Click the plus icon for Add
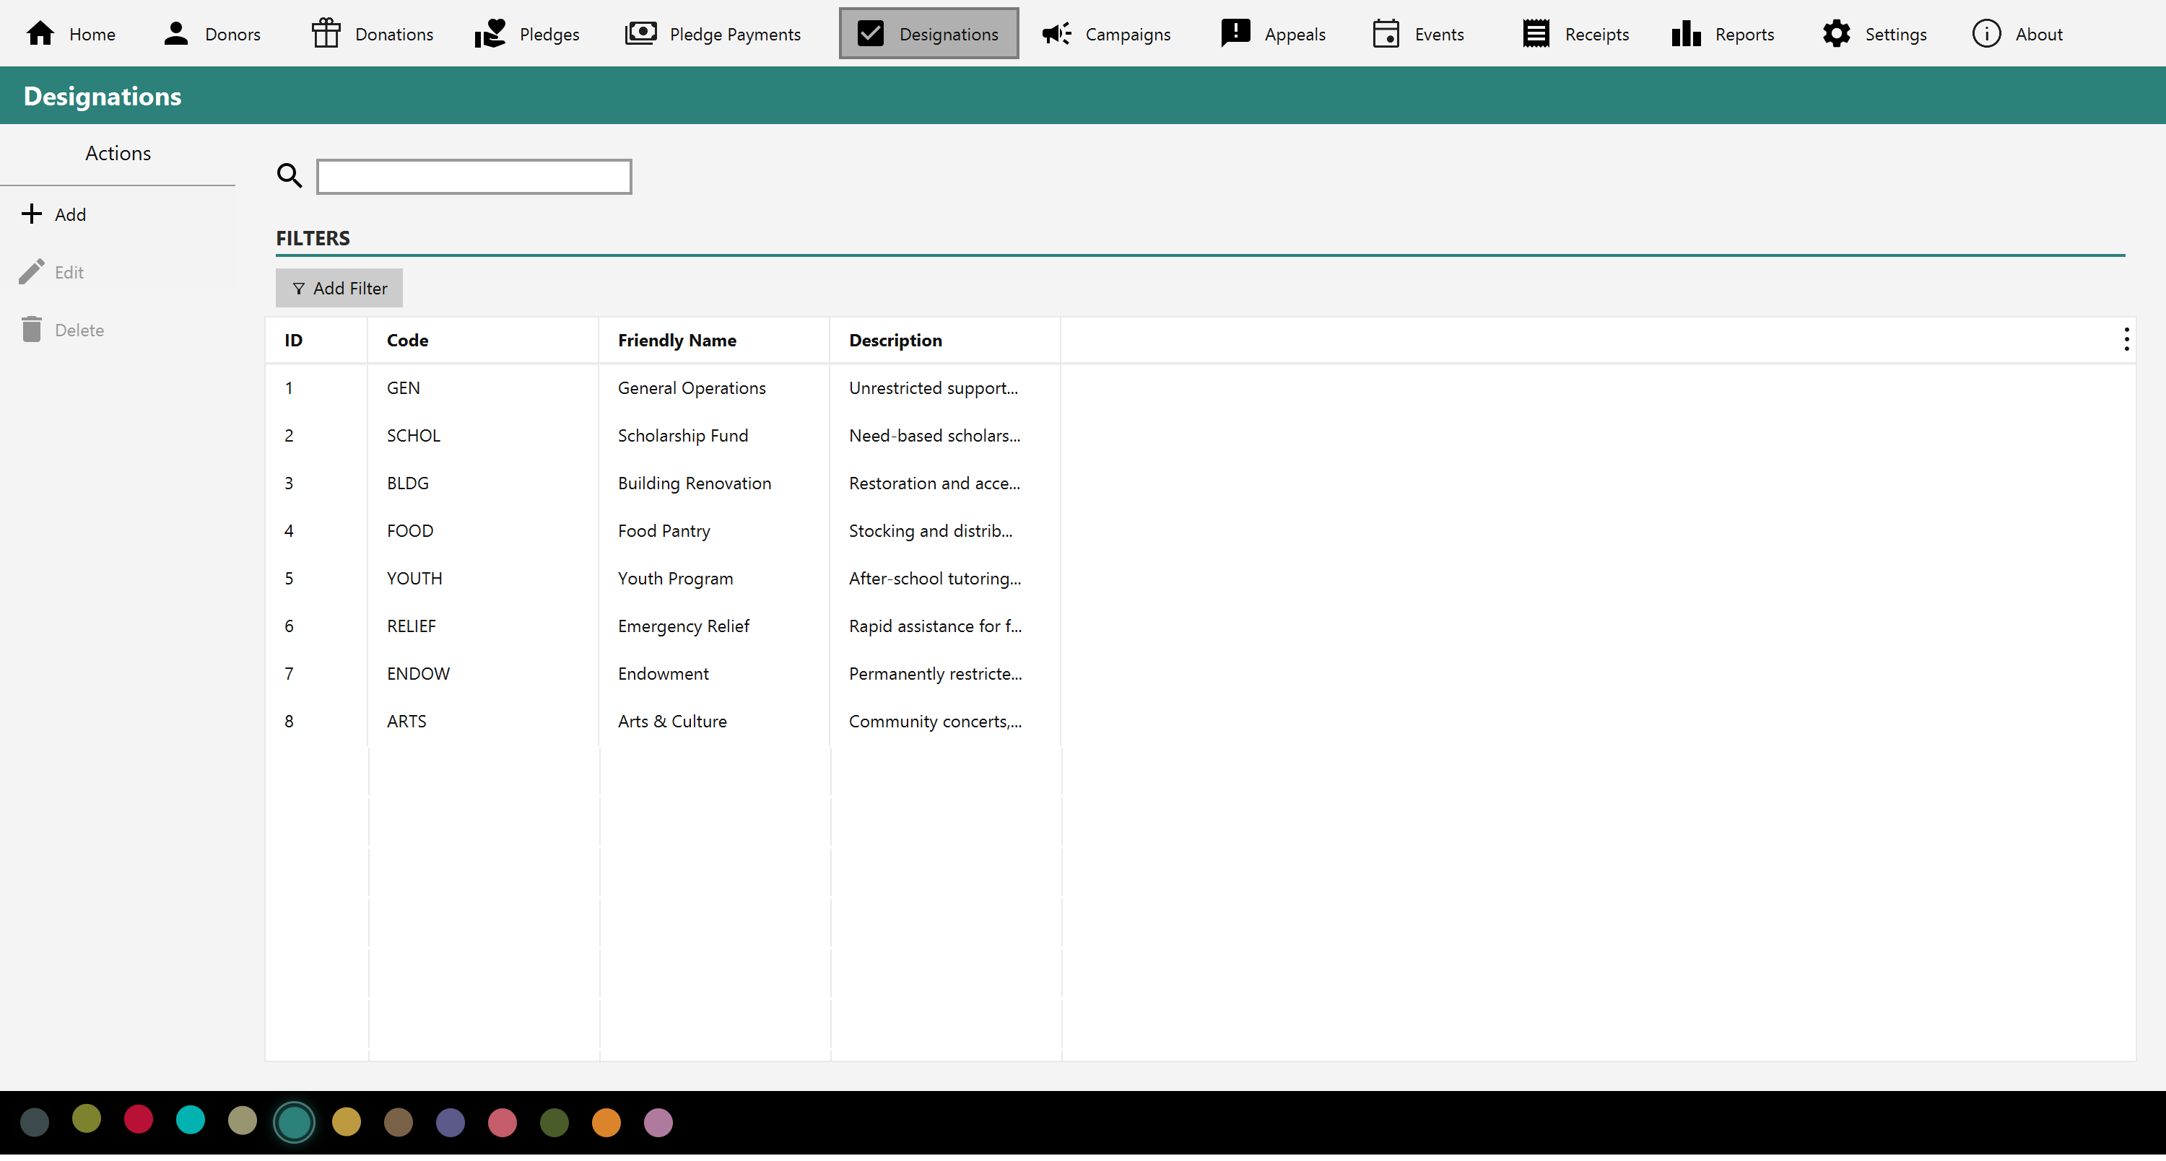 tap(31, 214)
